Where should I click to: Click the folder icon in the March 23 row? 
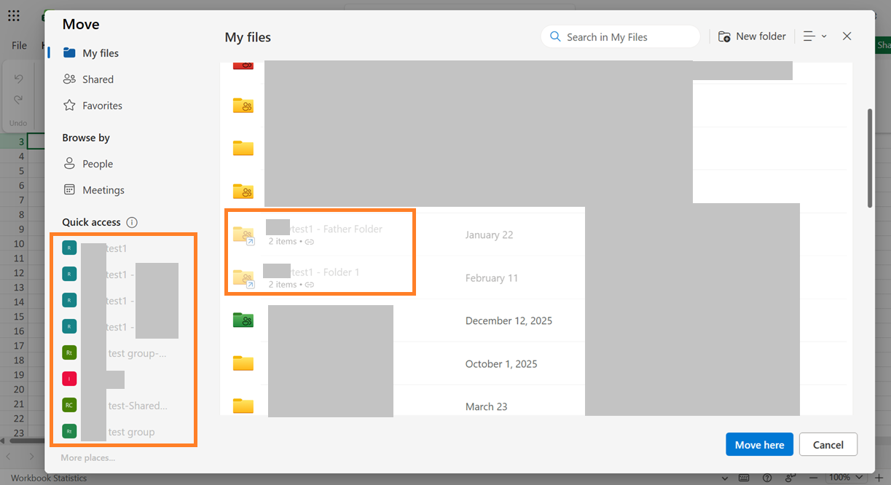[x=243, y=406]
